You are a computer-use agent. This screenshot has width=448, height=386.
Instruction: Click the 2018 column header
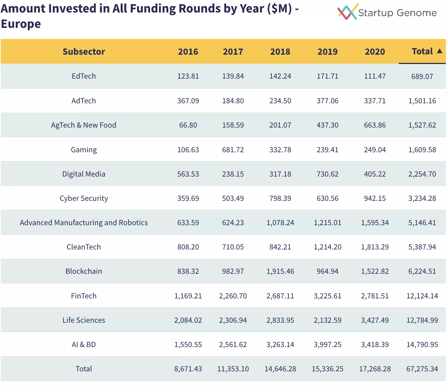(280, 52)
